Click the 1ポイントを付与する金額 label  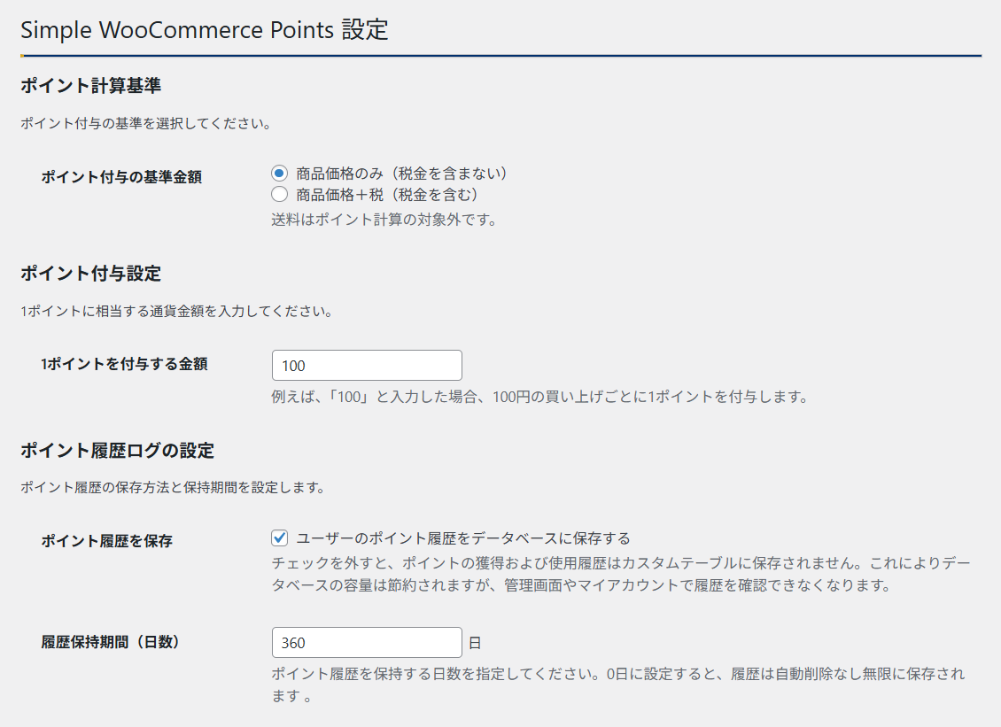125,364
